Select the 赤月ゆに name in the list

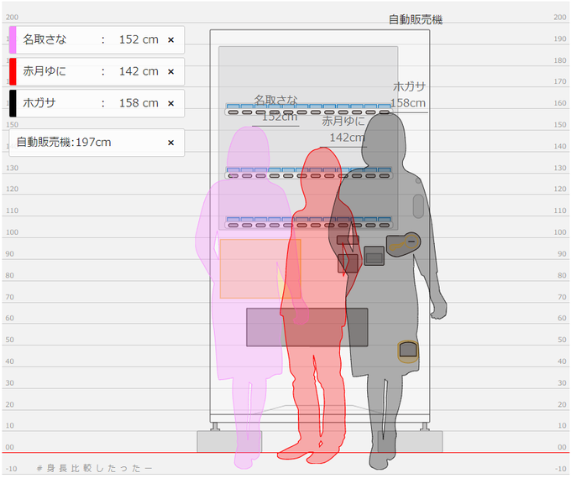tap(45, 71)
